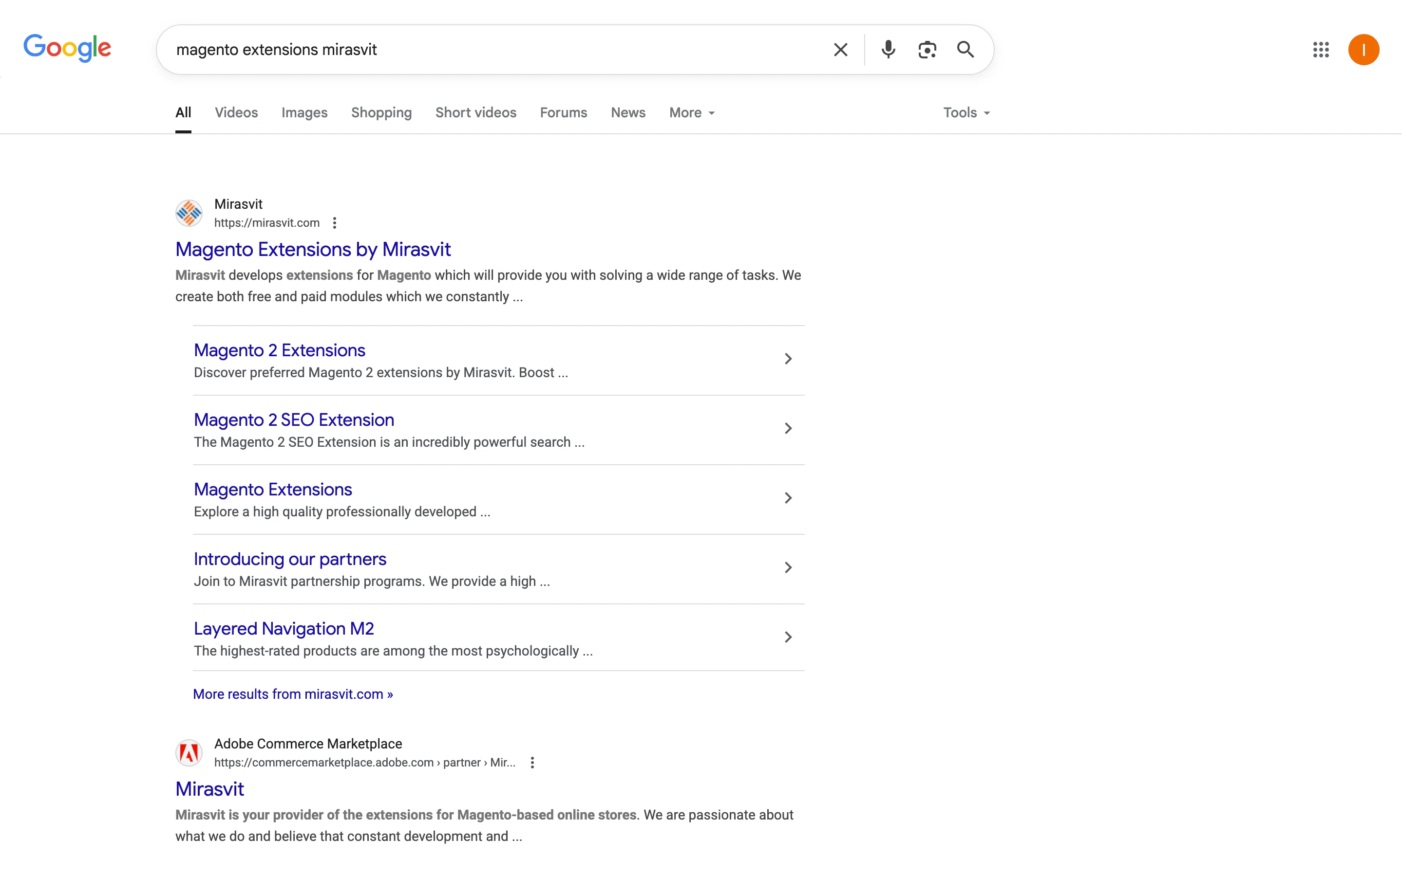Expand chevron on Magento 2 SEO Extension row

tap(788, 428)
